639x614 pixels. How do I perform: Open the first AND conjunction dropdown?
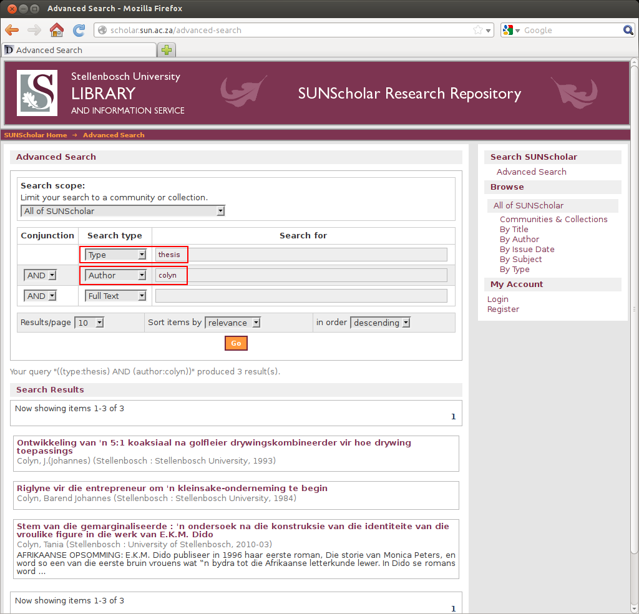(40, 275)
